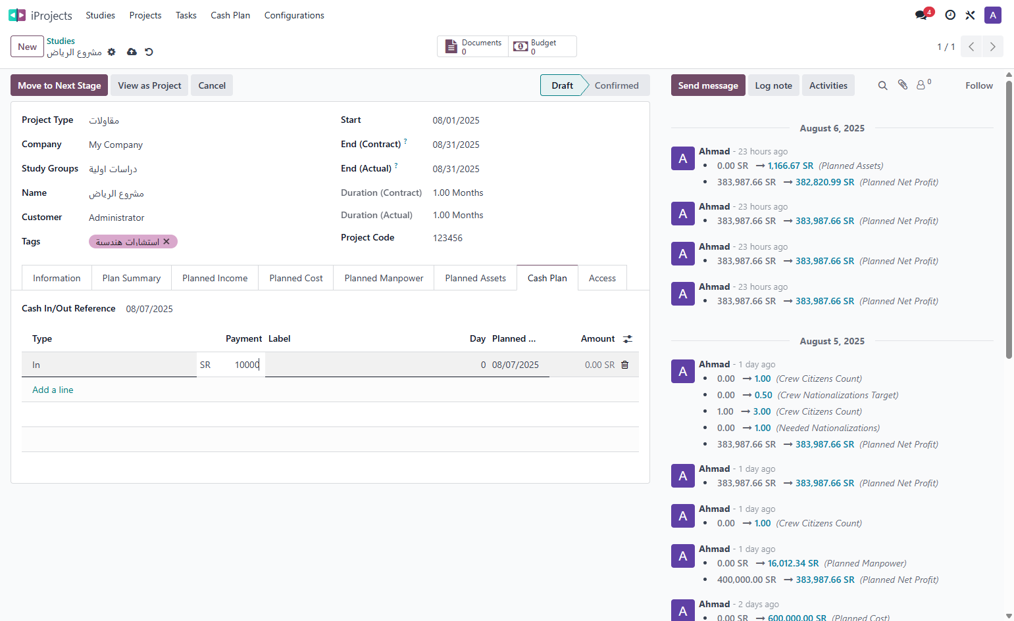Open the clock activities icon in navbar
1014x621 pixels.
pyautogui.click(x=950, y=15)
